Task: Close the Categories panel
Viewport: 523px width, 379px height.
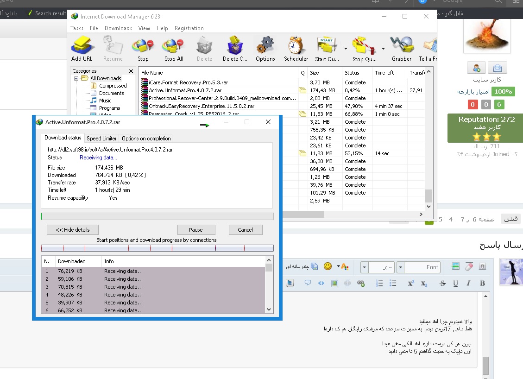Action: pos(131,71)
